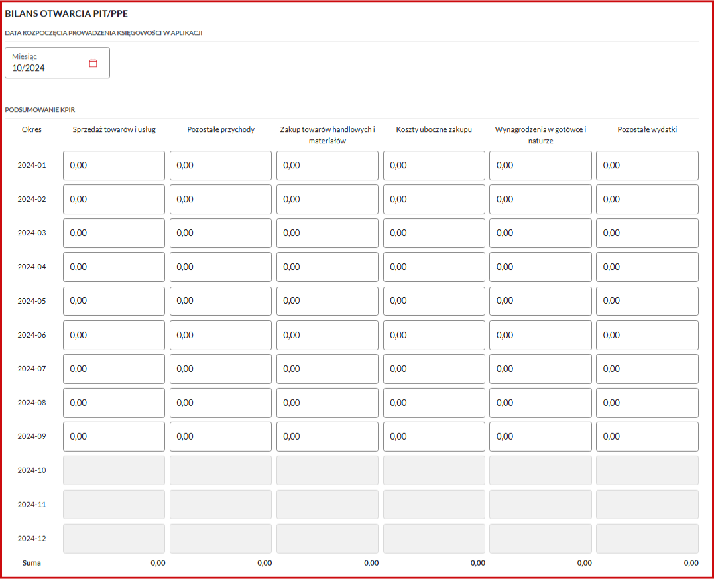Edit Pozostałe przychody for 2024-04
Viewport: 714px width, 579px height.
tap(220, 267)
